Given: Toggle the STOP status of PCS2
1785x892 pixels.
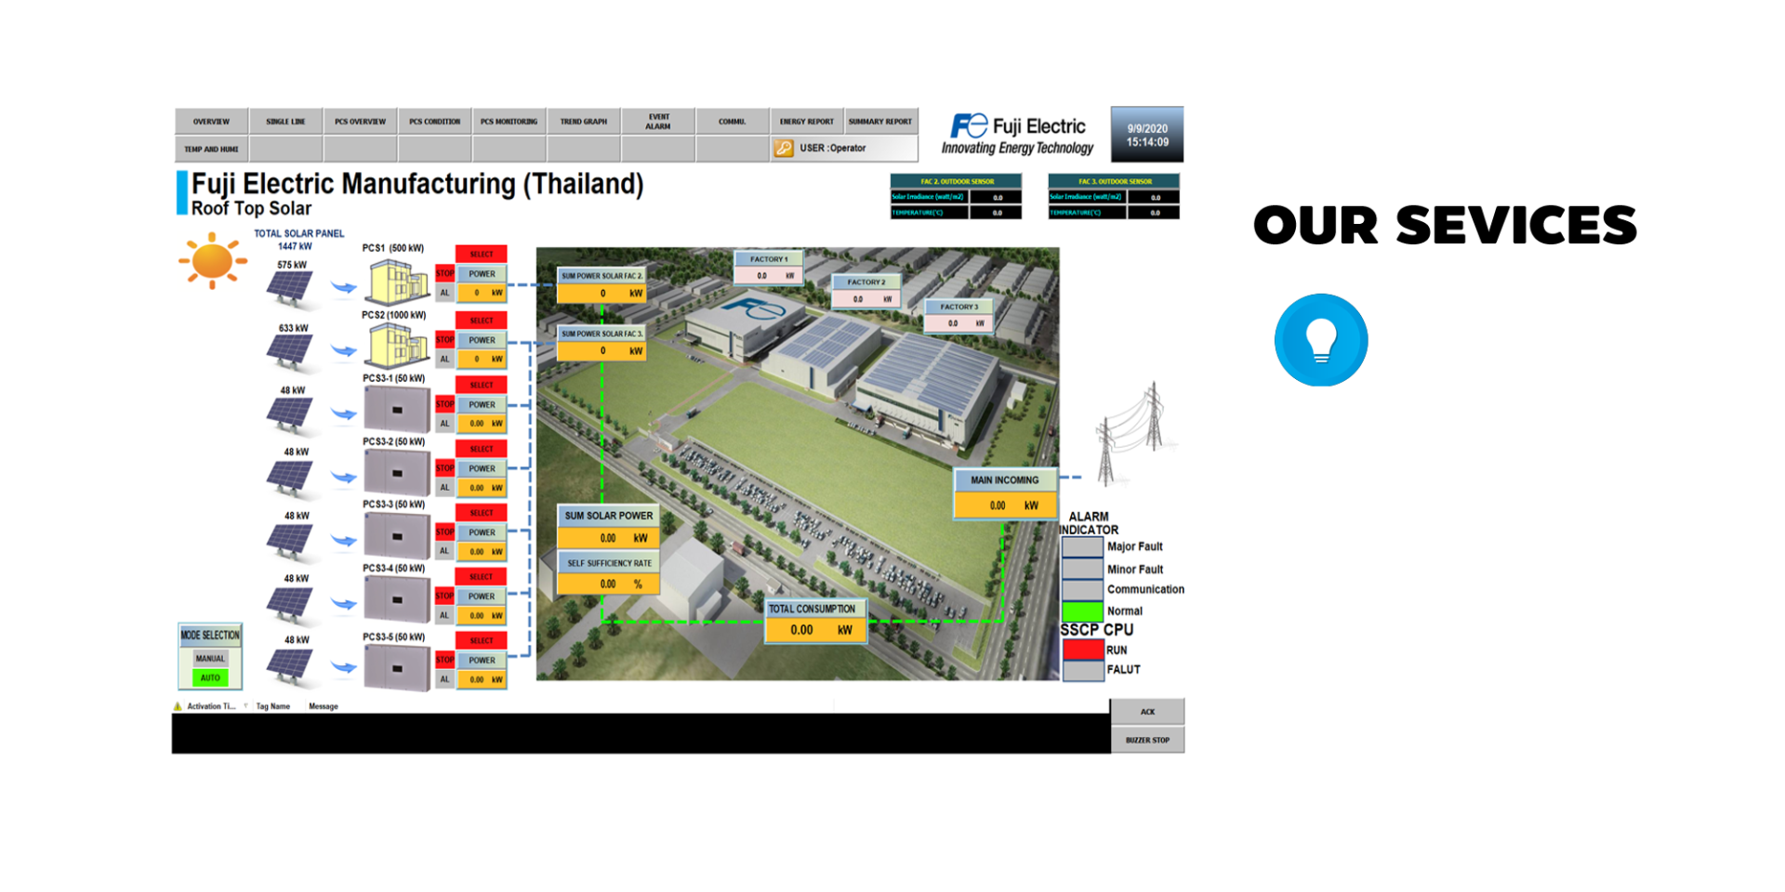Looking at the screenshot, I should [x=444, y=340].
